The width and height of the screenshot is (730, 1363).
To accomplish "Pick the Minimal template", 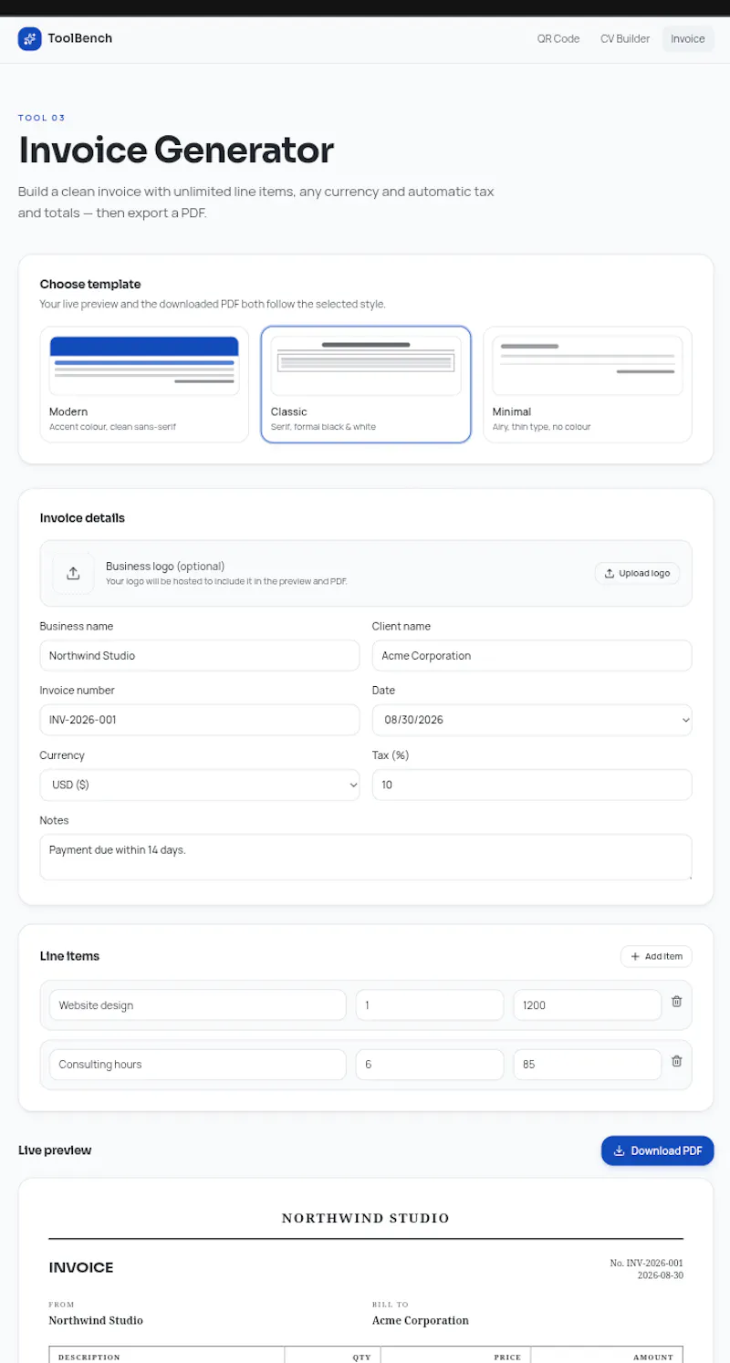I will point(588,384).
